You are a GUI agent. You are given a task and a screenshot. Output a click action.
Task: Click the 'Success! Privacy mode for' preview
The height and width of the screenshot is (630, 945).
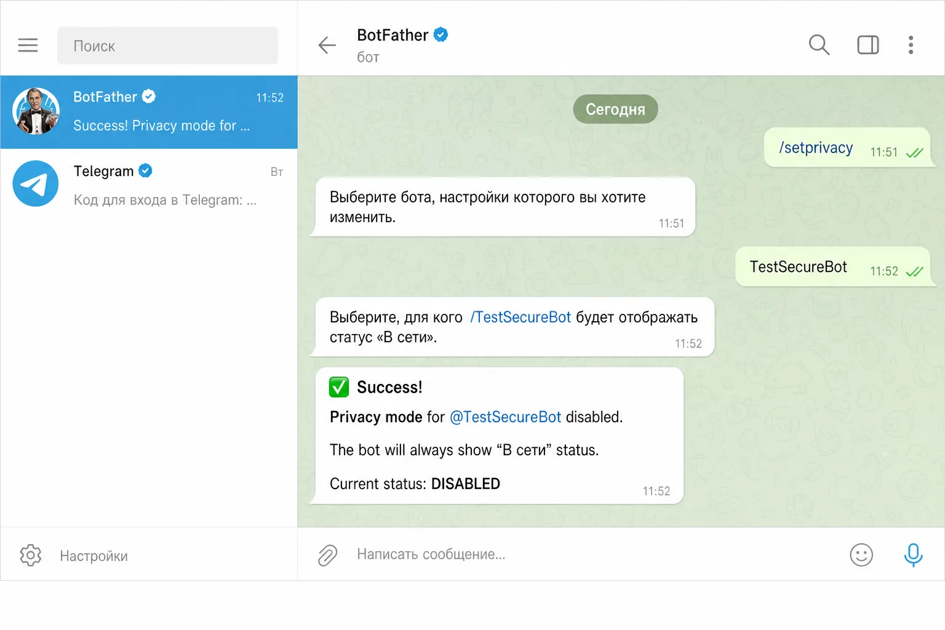pyautogui.click(x=161, y=126)
